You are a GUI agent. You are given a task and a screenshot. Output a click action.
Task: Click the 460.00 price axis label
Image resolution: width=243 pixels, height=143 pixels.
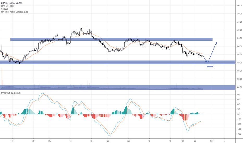click(239, 63)
